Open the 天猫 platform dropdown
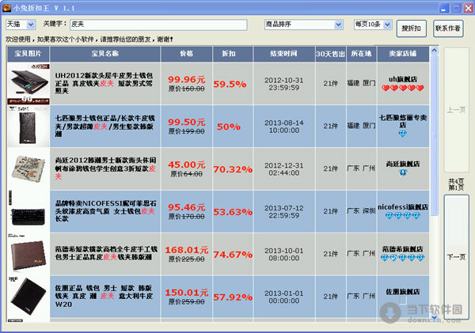Image resolution: width=475 pixels, height=333 pixels. click(x=31, y=25)
